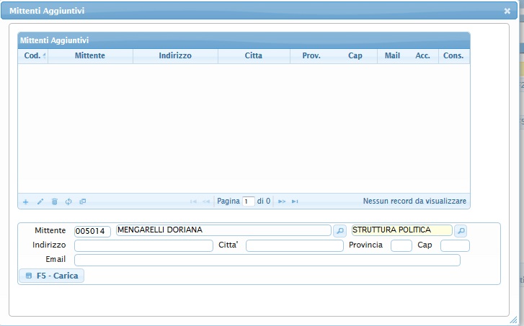
Task: Click the delete record trash icon
Action: [54, 202]
